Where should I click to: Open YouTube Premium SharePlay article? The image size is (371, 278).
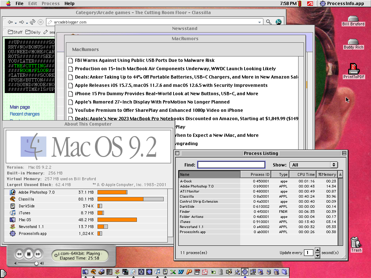(x=159, y=110)
